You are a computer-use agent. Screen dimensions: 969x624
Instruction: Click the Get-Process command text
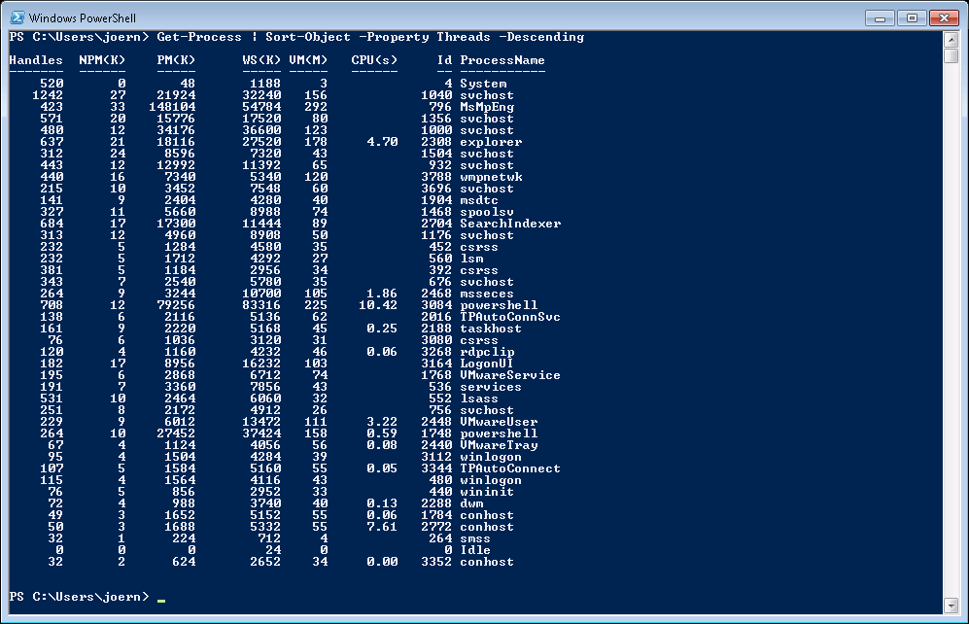pos(199,37)
